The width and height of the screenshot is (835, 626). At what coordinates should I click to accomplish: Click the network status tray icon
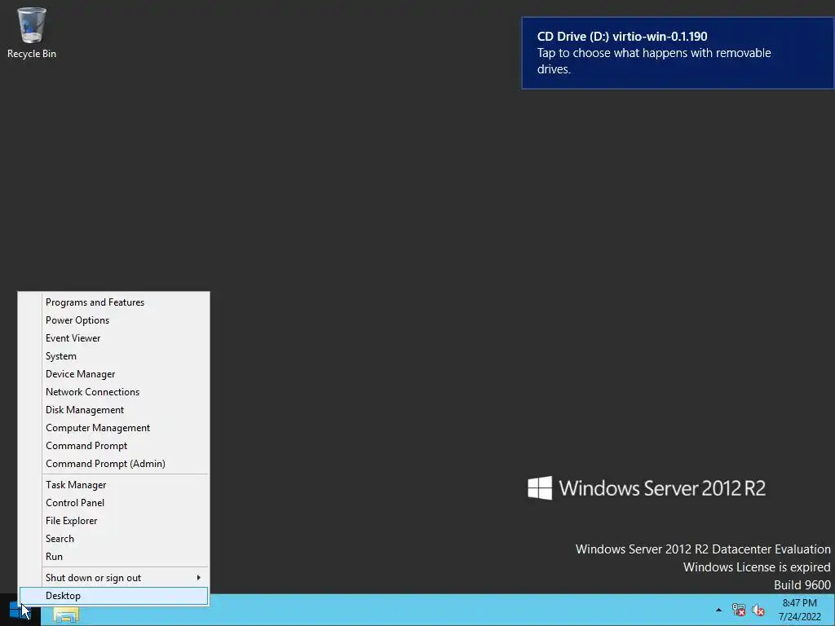click(738, 610)
